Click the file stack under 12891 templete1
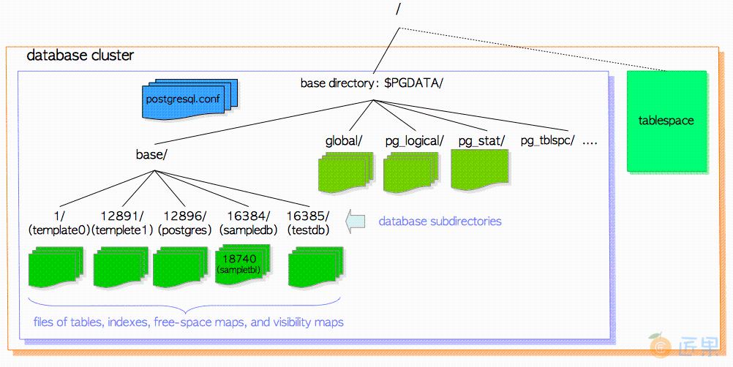 pyautogui.click(x=121, y=268)
